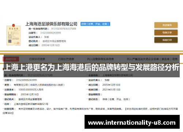This screenshot has width=183, height=132.
Task: Click the 发送报告 button
Action: click(166, 25)
